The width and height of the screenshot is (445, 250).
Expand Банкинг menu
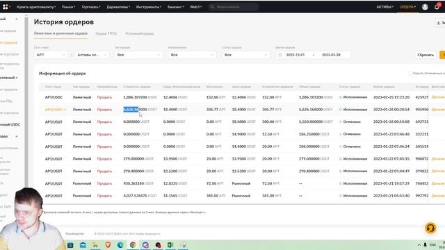[175, 7]
